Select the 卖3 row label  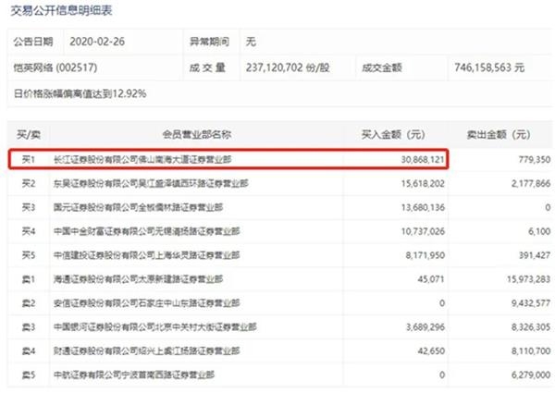pos(29,326)
